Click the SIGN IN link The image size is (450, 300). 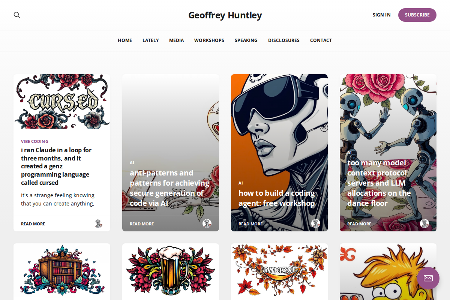coord(381,15)
